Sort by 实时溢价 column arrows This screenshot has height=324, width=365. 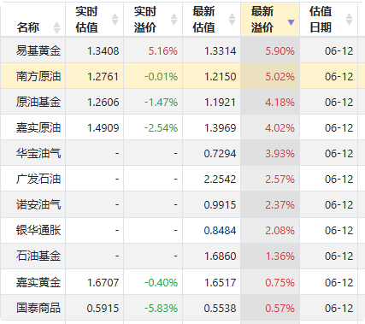[174, 20]
